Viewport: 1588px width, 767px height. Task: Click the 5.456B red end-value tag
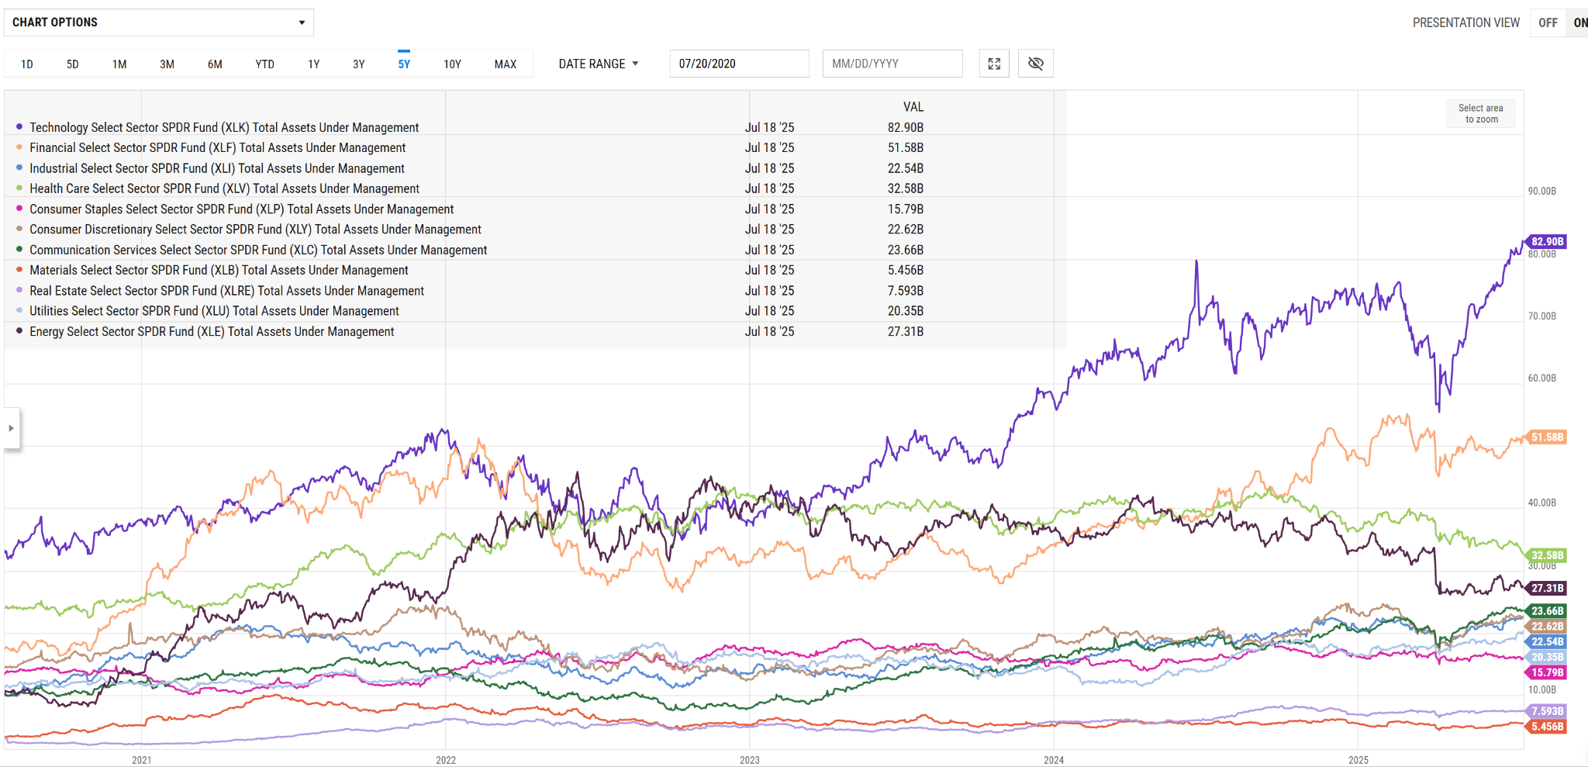[x=1545, y=727]
